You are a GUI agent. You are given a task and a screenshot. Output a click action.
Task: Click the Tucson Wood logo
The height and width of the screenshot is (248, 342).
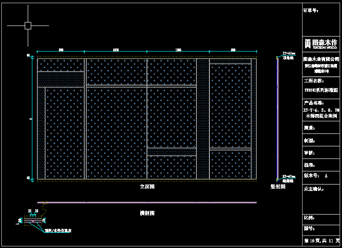click(321, 43)
